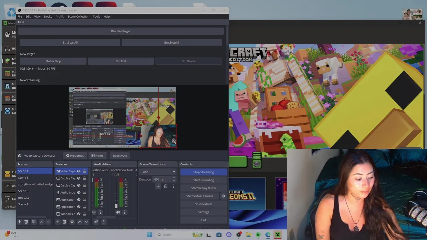Viewport: 427px width, 240px height.
Task: Click Start Recording button
Action: coord(203,180)
